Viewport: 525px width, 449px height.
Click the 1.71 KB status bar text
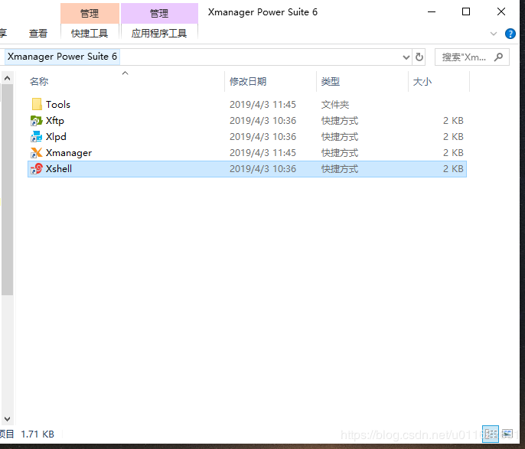coord(37,434)
